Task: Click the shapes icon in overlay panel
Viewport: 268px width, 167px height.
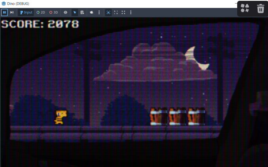Action: click(x=245, y=8)
